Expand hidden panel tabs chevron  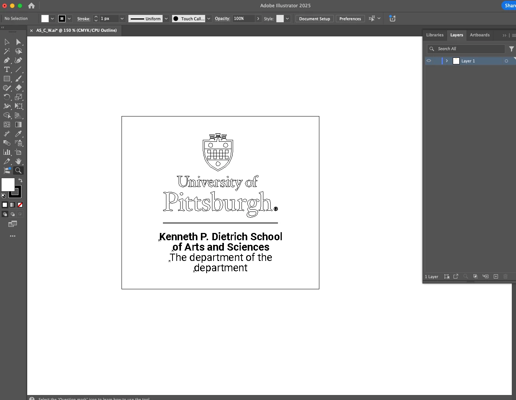(504, 35)
